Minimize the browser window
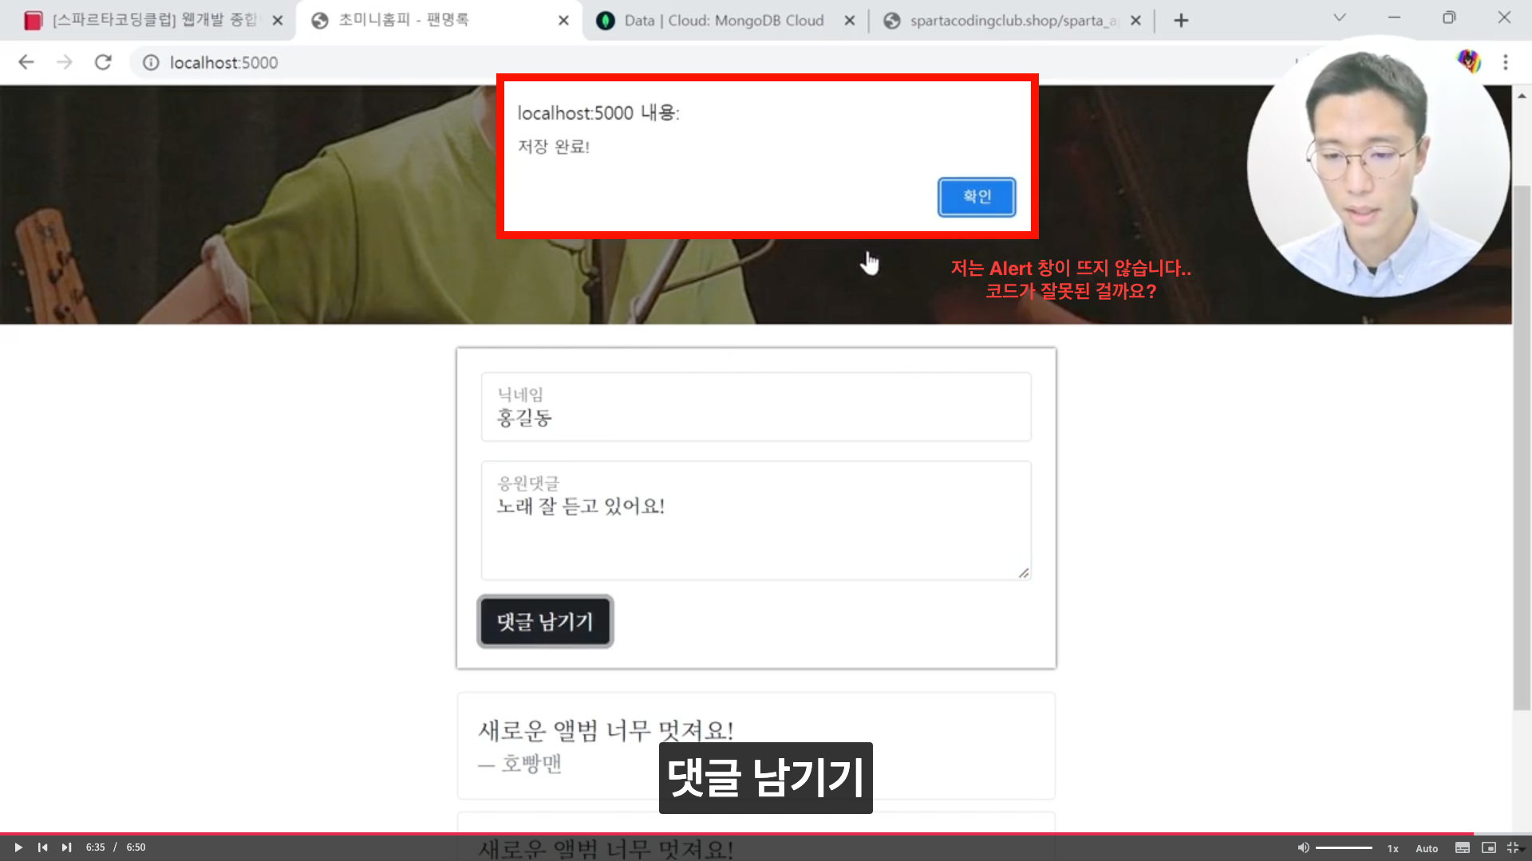 pyautogui.click(x=1394, y=18)
